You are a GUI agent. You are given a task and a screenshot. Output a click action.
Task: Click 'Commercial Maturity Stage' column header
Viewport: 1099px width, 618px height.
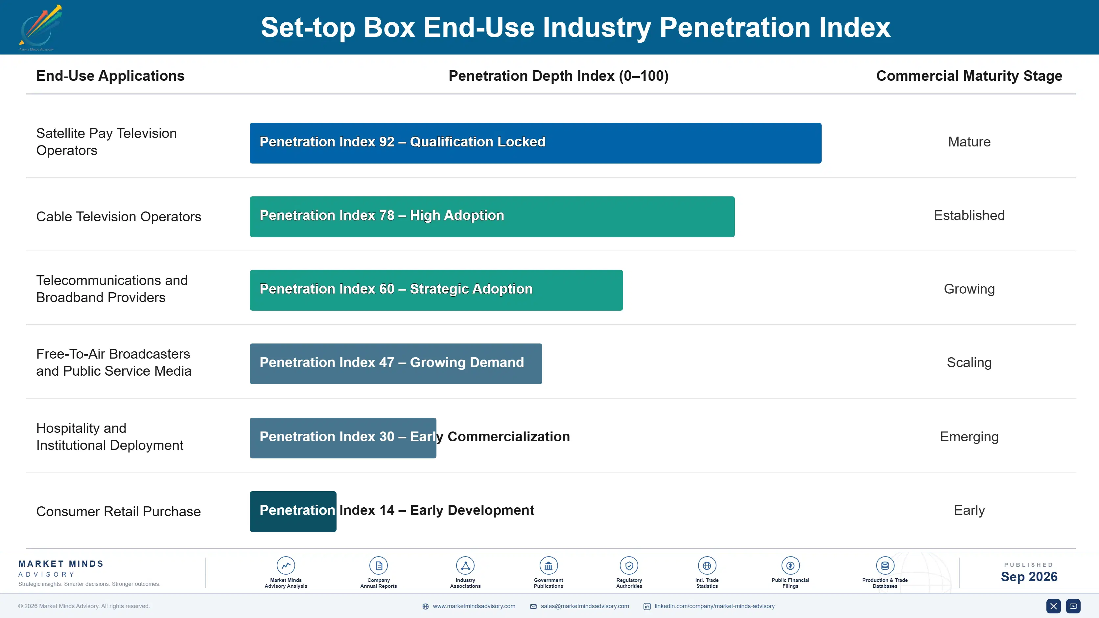pos(969,76)
